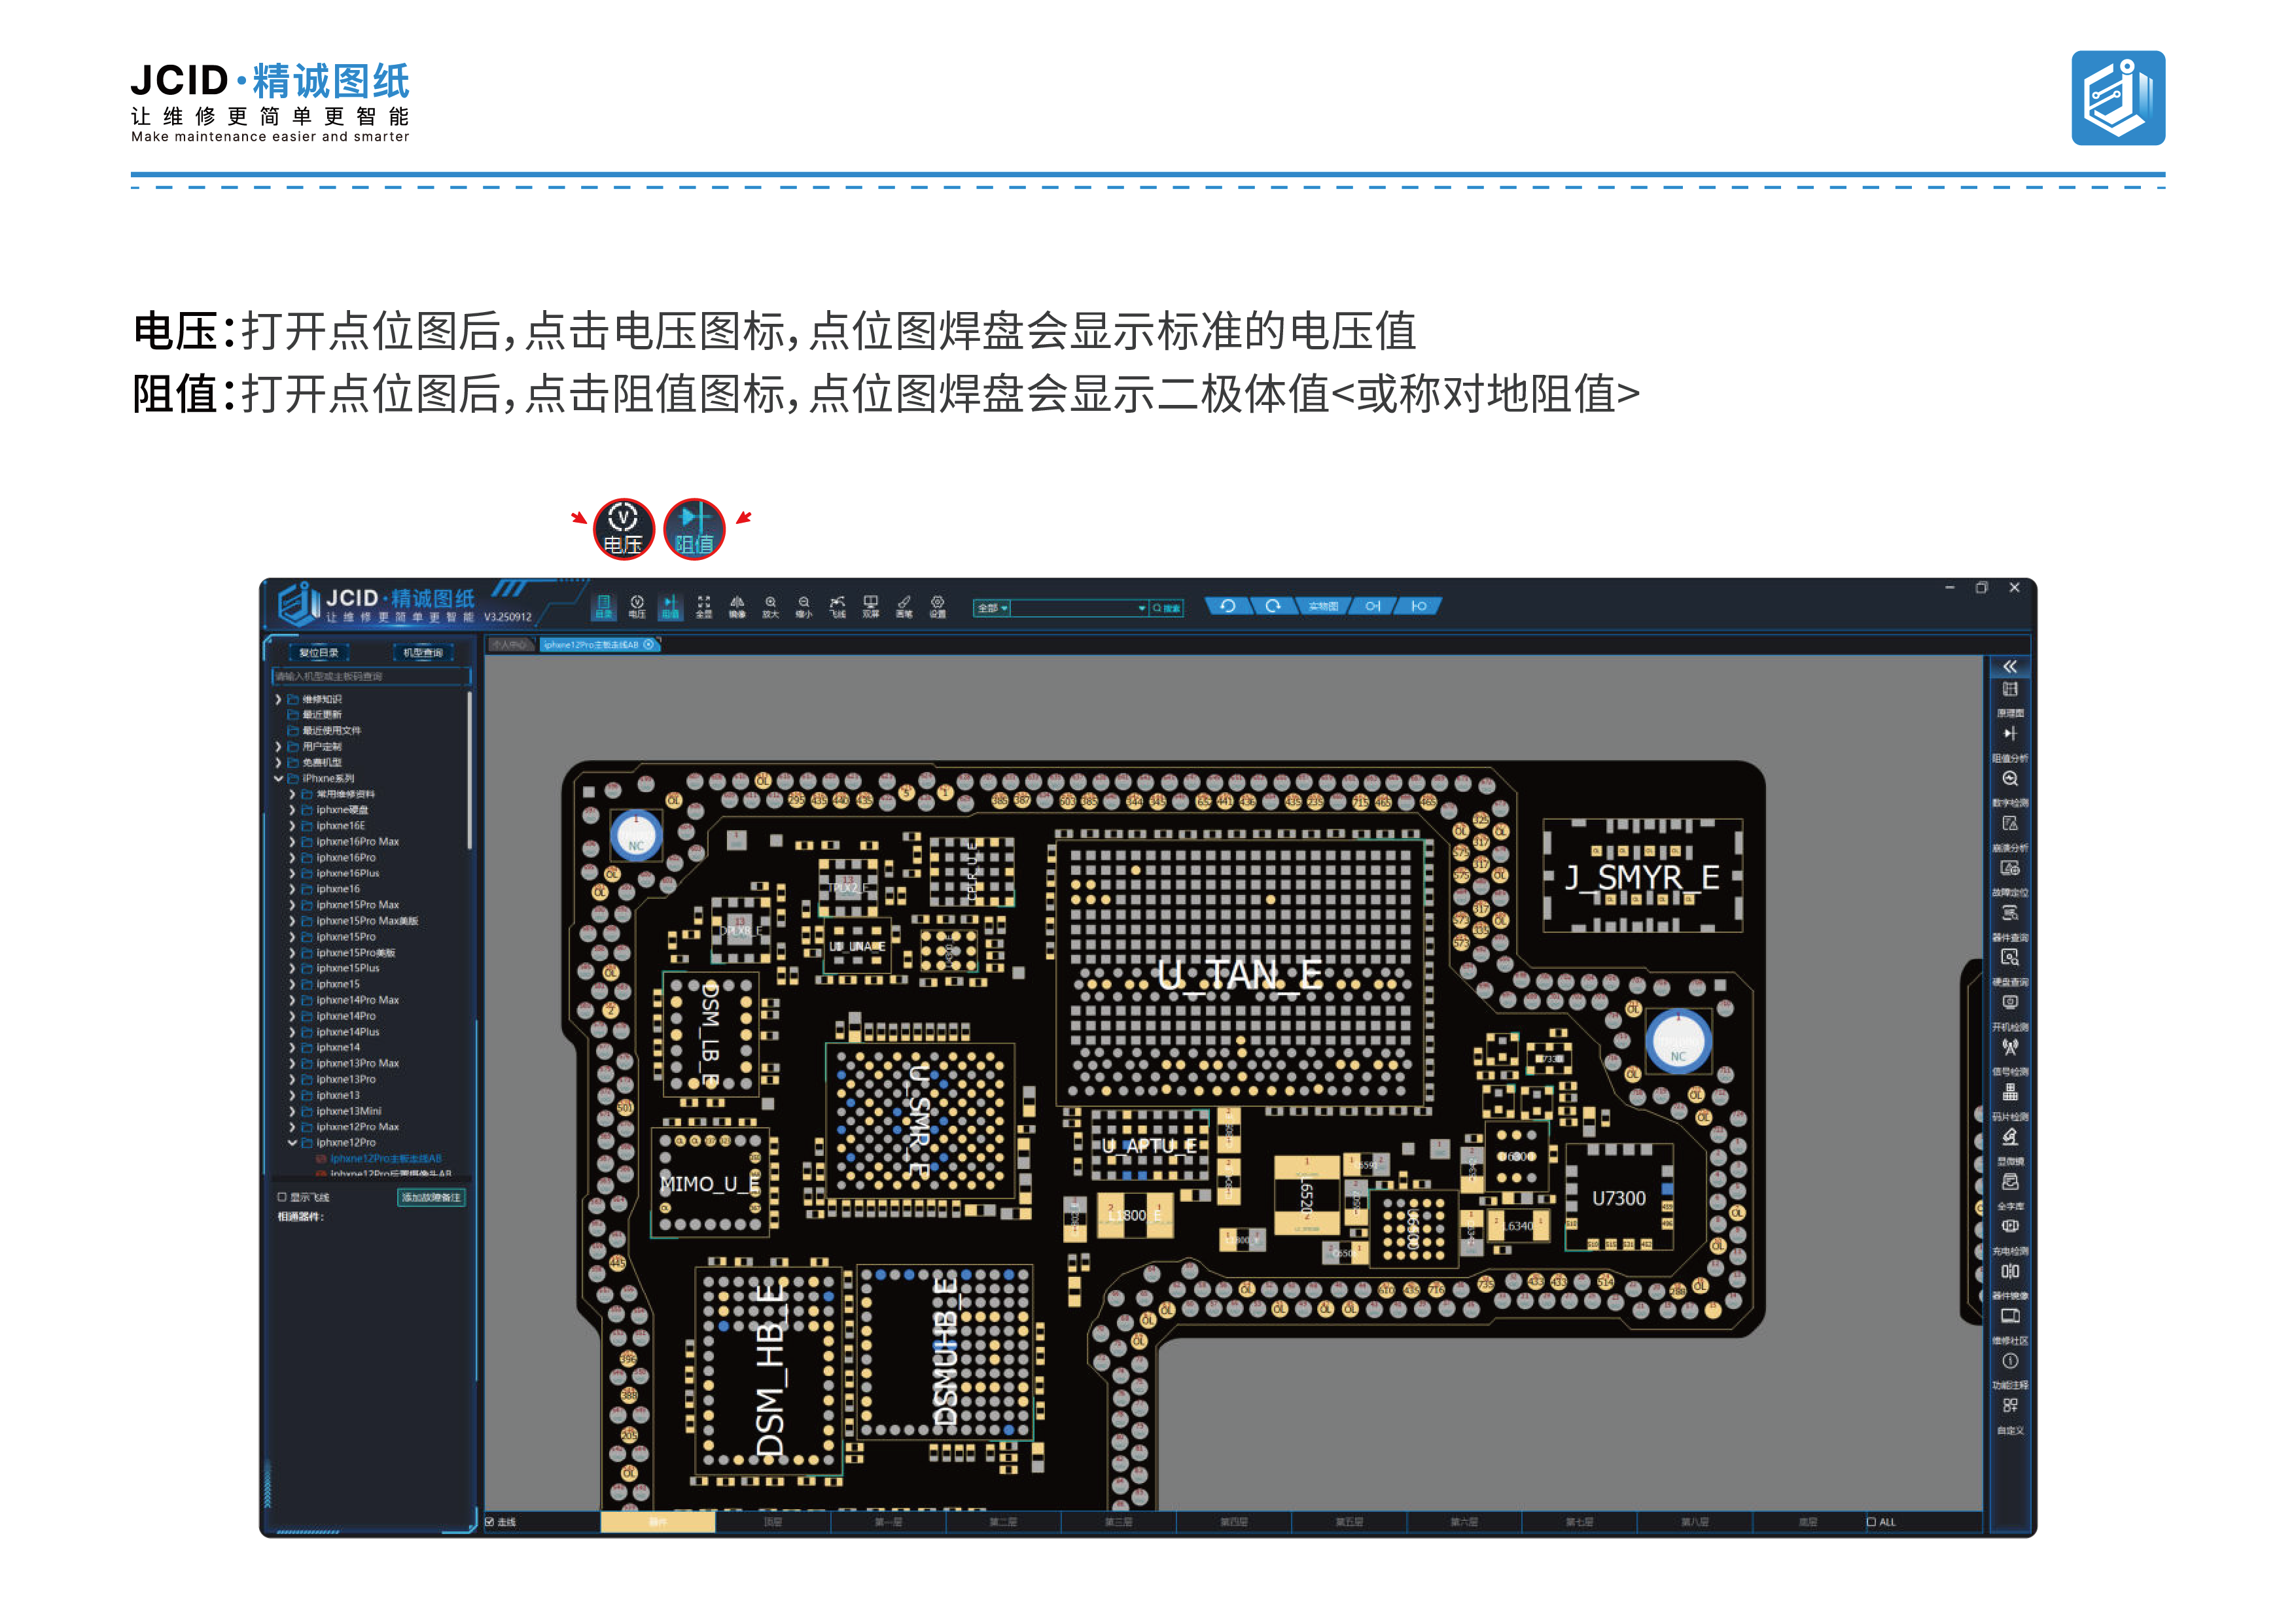Open the 全部 filter dropdown

(992, 608)
